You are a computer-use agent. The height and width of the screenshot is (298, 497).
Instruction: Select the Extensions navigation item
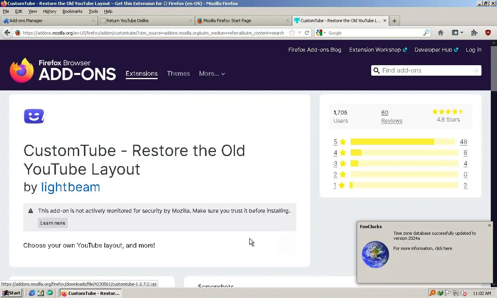[141, 74]
